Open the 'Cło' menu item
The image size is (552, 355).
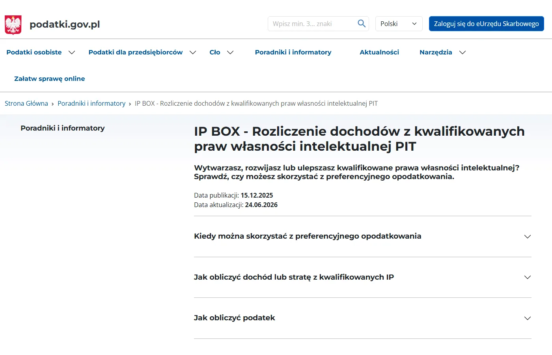point(215,52)
